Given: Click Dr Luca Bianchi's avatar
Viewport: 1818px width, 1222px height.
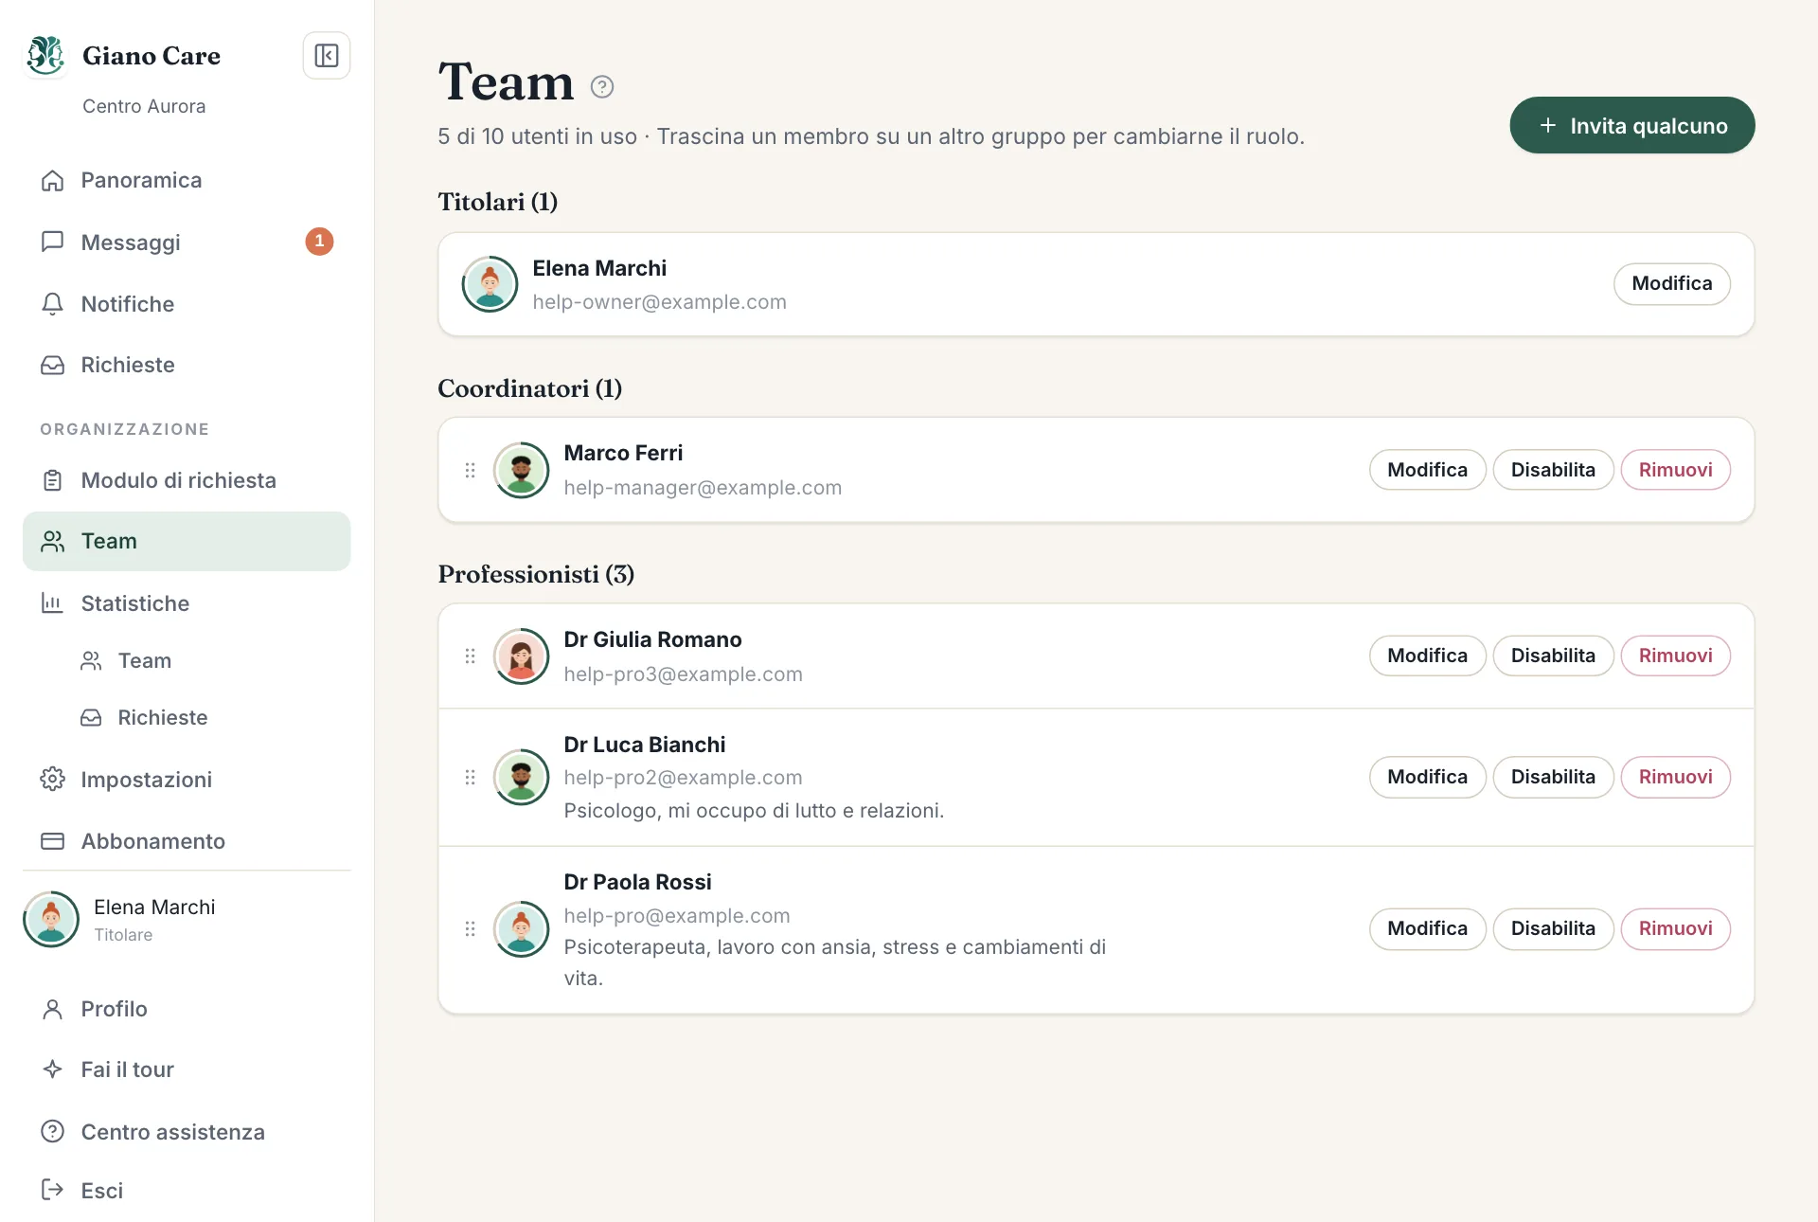Looking at the screenshot, I should point(522,777).
